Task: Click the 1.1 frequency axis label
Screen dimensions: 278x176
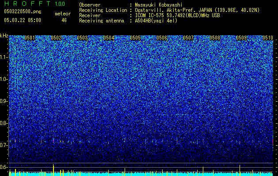Action: coord(4,57)
